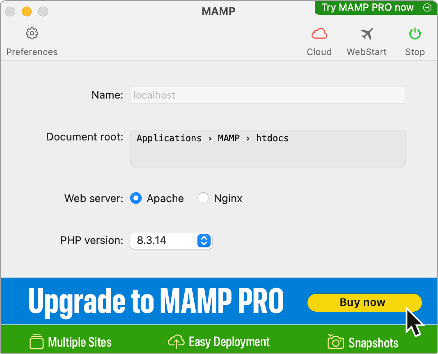
Task: Minimize the MAMP window with yellow button
Action: tap(27, 11)
